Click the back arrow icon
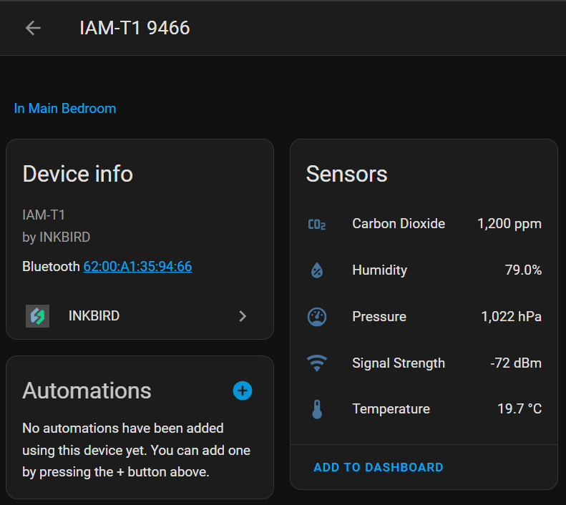Screen dimensions: 566x505 tap(33, 28)
